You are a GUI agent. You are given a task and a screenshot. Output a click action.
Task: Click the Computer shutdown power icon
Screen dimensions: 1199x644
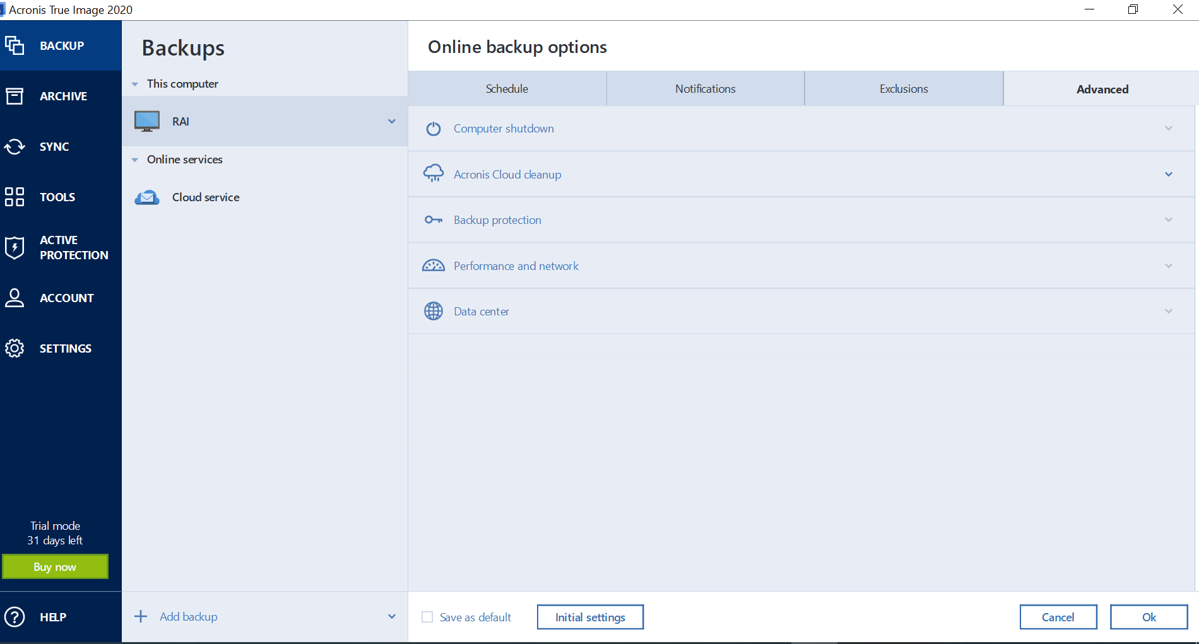pos(434,129)
